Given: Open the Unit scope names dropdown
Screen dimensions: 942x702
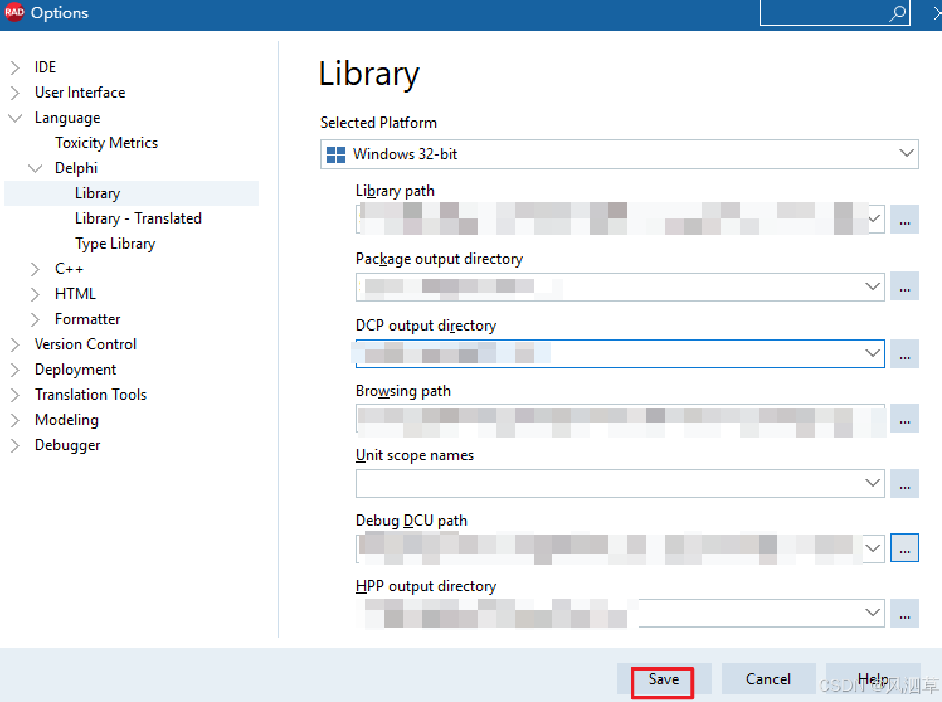Looking at the screenshot, I should (x=872, y=483).
